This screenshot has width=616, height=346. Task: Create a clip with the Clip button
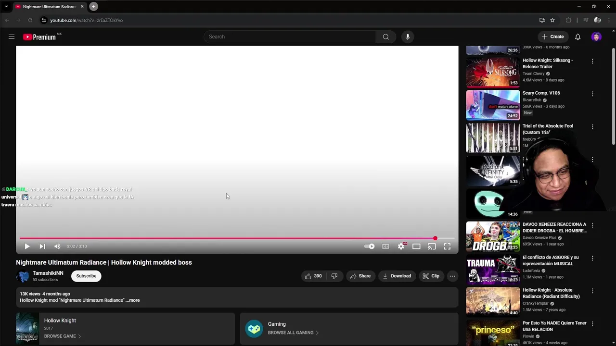click(431, 276)
